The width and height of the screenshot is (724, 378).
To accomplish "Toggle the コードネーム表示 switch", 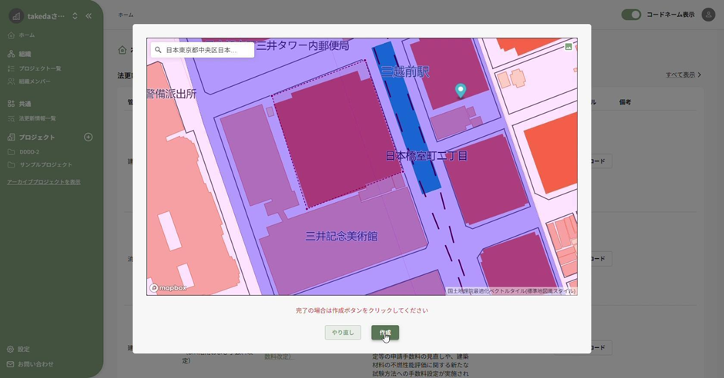I will click(x=631, y=15).
